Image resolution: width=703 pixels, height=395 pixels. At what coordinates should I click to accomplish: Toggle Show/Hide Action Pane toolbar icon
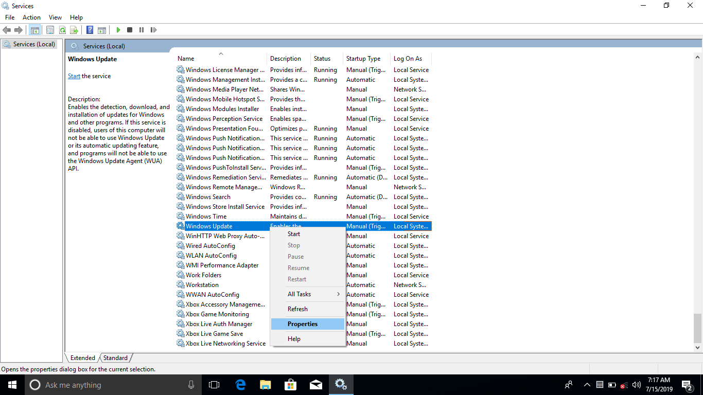102,30
